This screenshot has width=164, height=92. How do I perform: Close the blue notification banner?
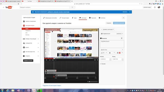pyautogui.click(x=130, y=12)
